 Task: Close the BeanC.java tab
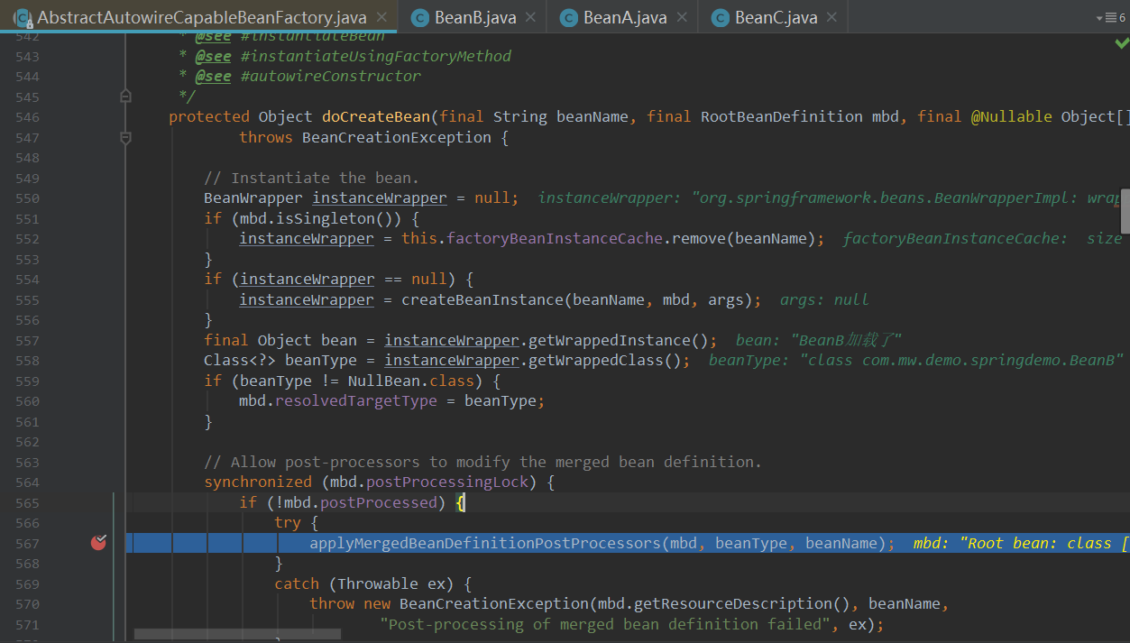(831, 17)
